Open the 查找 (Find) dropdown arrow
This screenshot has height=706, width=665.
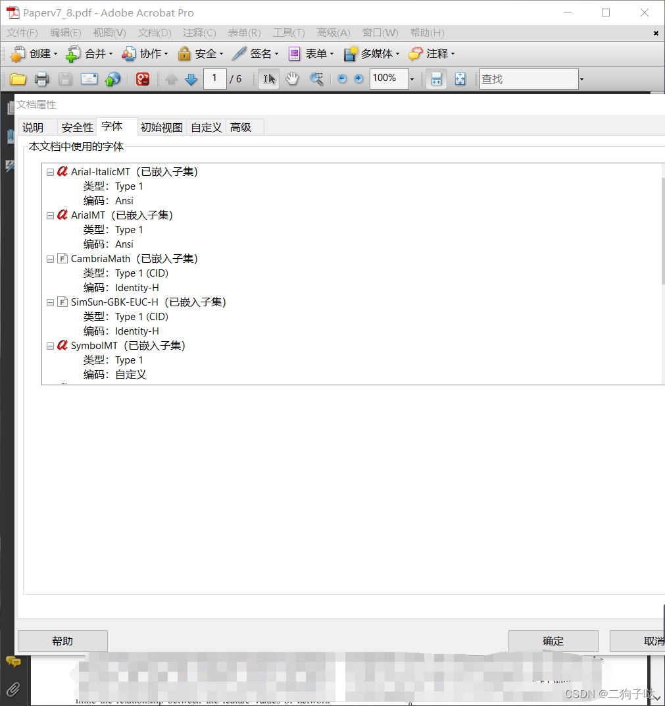581,78
